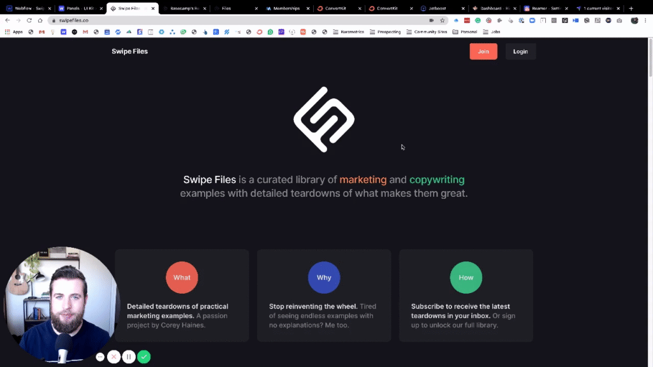Go back using the browser back arrow
The image size is (653, 367).
coord(8,20)
